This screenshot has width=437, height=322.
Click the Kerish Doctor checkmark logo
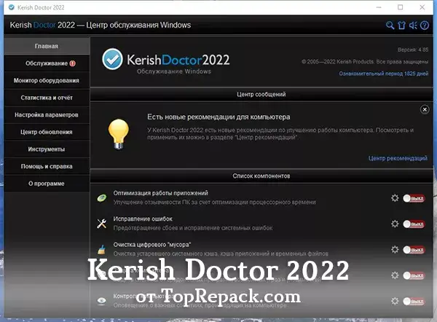(x=112, y=59)
